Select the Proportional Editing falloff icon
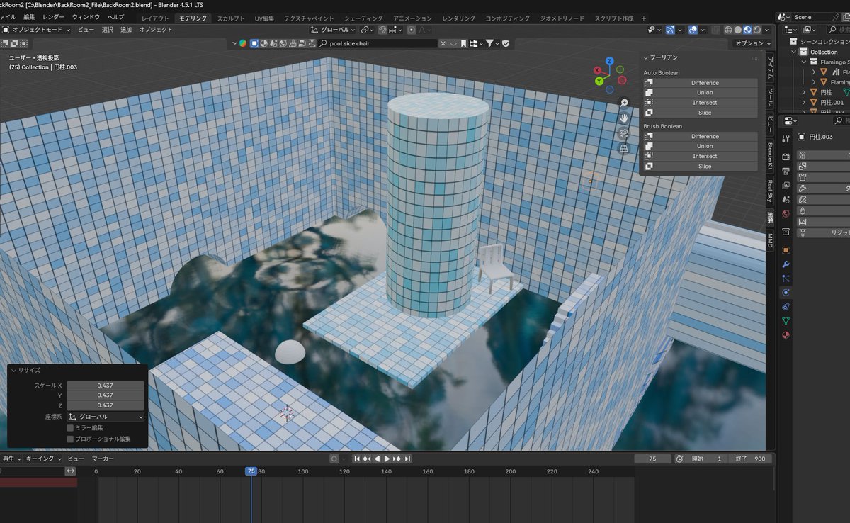Viewport: 850px width, 523px height. [x=423, y=30]
